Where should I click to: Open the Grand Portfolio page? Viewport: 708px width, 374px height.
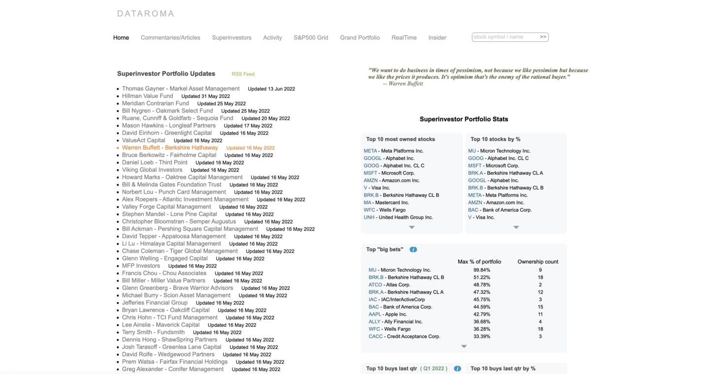pyautogui.click(x=359, y=37)
